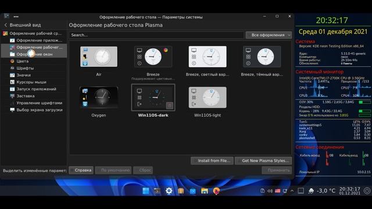Screen dimensions: 372x209
Task: Select Оформление рабочего стола entry
Action: pyautogui.click(x=34, y=47)
